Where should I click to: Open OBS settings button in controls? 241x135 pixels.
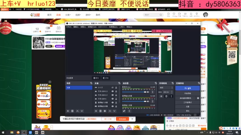pos(187,106)
